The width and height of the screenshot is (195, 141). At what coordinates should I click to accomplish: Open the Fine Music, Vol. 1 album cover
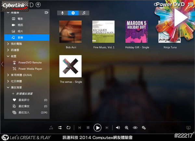103,32
